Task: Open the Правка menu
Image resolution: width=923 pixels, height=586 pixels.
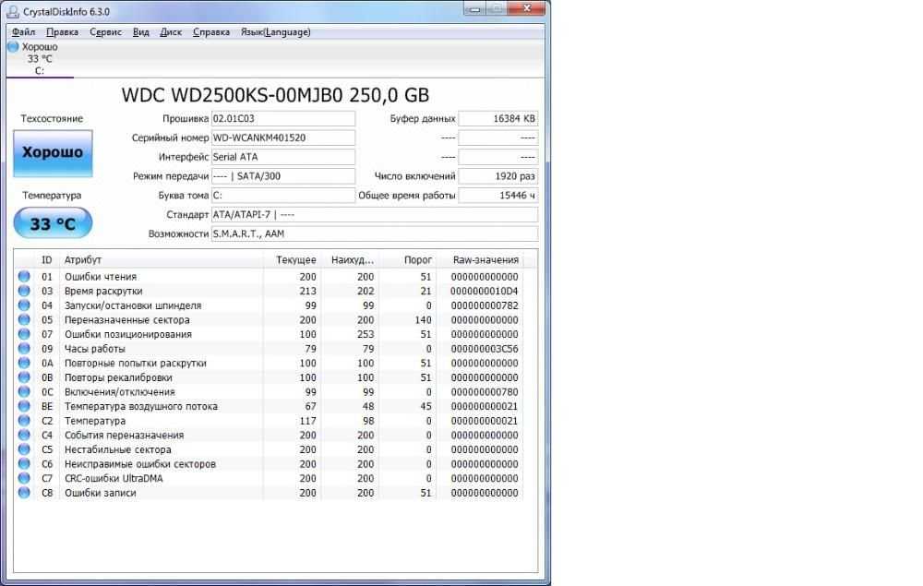Action: click(62, 31)
